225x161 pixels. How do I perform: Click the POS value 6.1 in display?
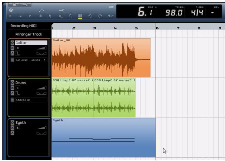pos(145,11)
